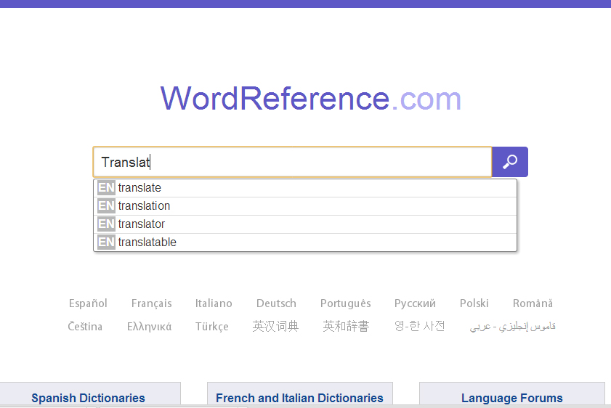Go to the Italiano dictionary

click(214, 303)
